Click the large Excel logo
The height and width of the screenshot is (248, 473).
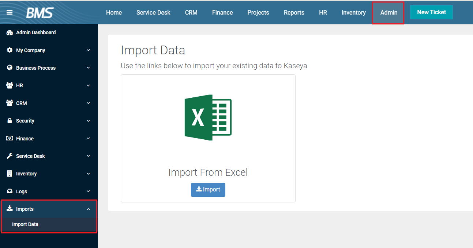208,117
